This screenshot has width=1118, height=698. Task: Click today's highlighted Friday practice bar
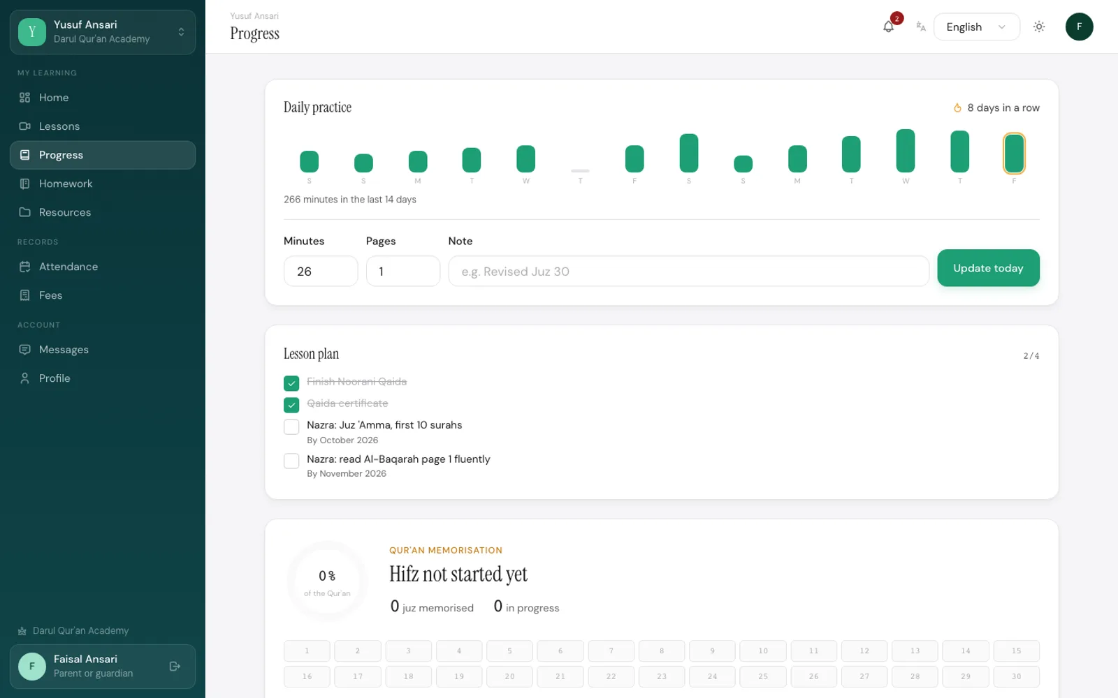click(x=1014, y=153)
